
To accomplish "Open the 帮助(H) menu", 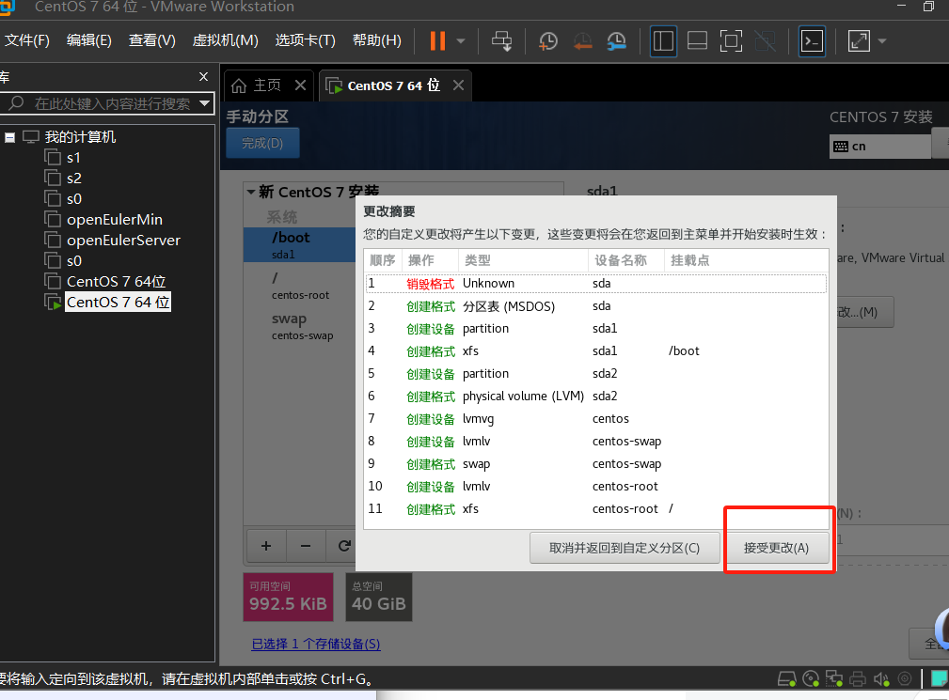I will tap(376, 40).
